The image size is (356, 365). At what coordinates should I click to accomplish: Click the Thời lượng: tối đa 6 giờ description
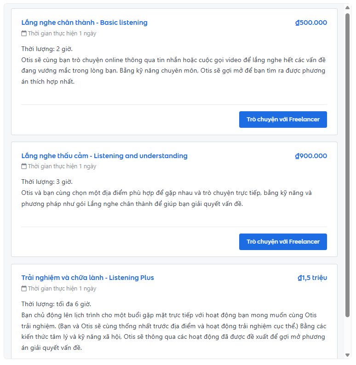coord(57,304)
